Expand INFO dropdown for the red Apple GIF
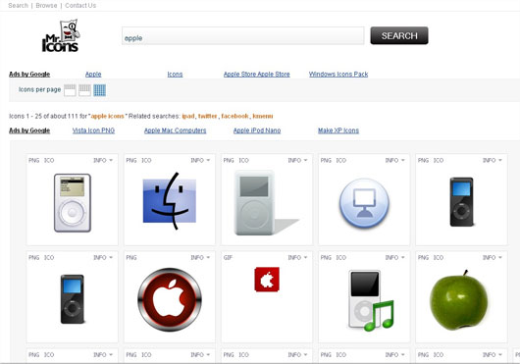The height and width of the screenshot is (364, 520). coord(298,258)
